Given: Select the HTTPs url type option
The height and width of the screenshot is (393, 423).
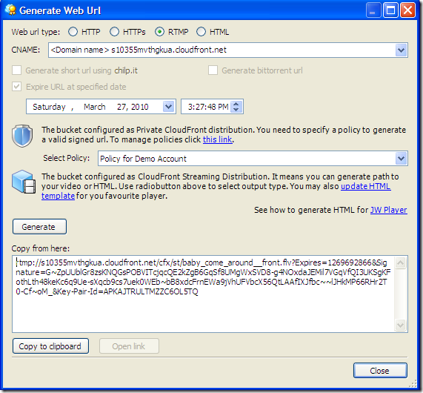Looking at the screenshot, I should click(114, 32).
